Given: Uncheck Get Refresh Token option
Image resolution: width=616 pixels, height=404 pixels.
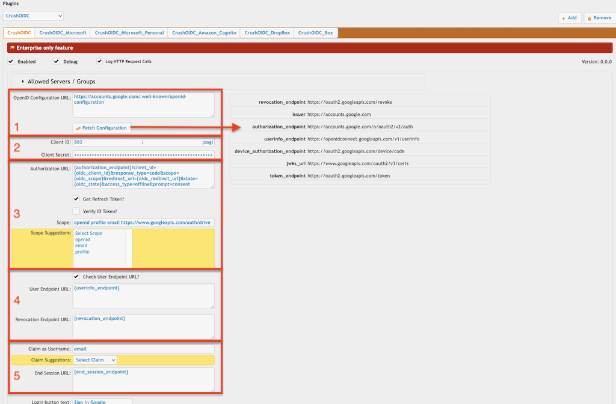Looking at the screenshot, I should point(76,199).
